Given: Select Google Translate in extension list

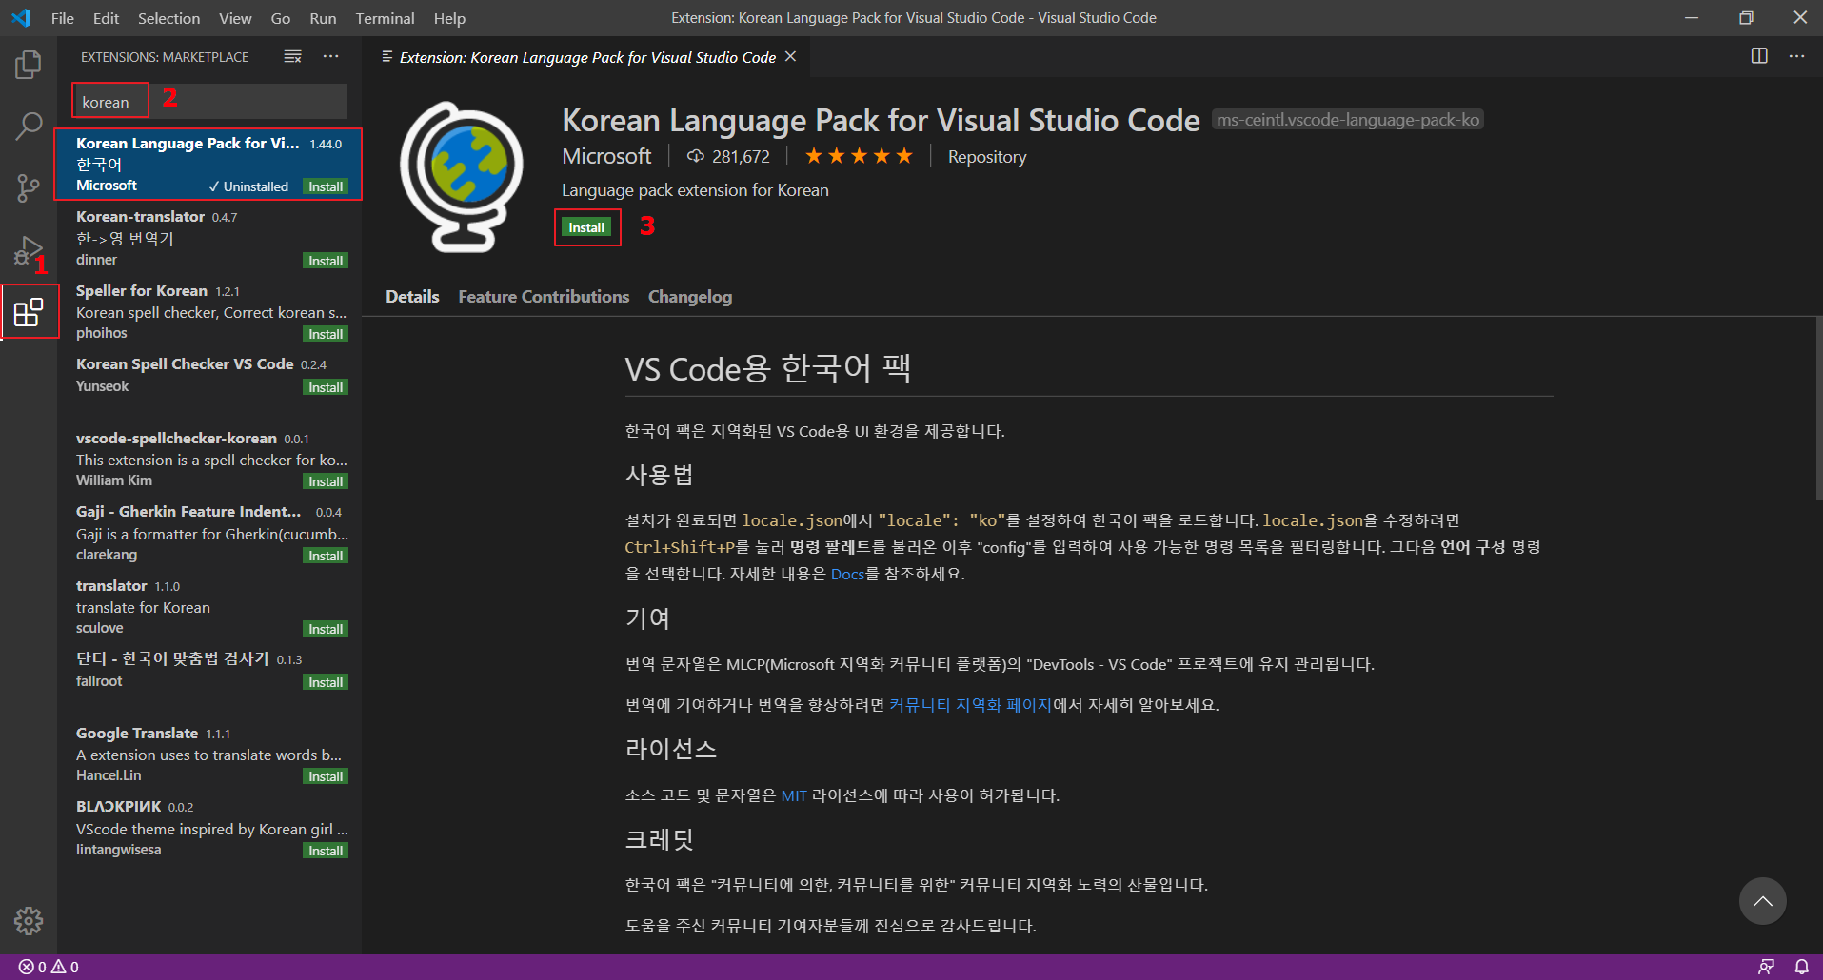Looking at the screenshot, I should coord(209,755).
